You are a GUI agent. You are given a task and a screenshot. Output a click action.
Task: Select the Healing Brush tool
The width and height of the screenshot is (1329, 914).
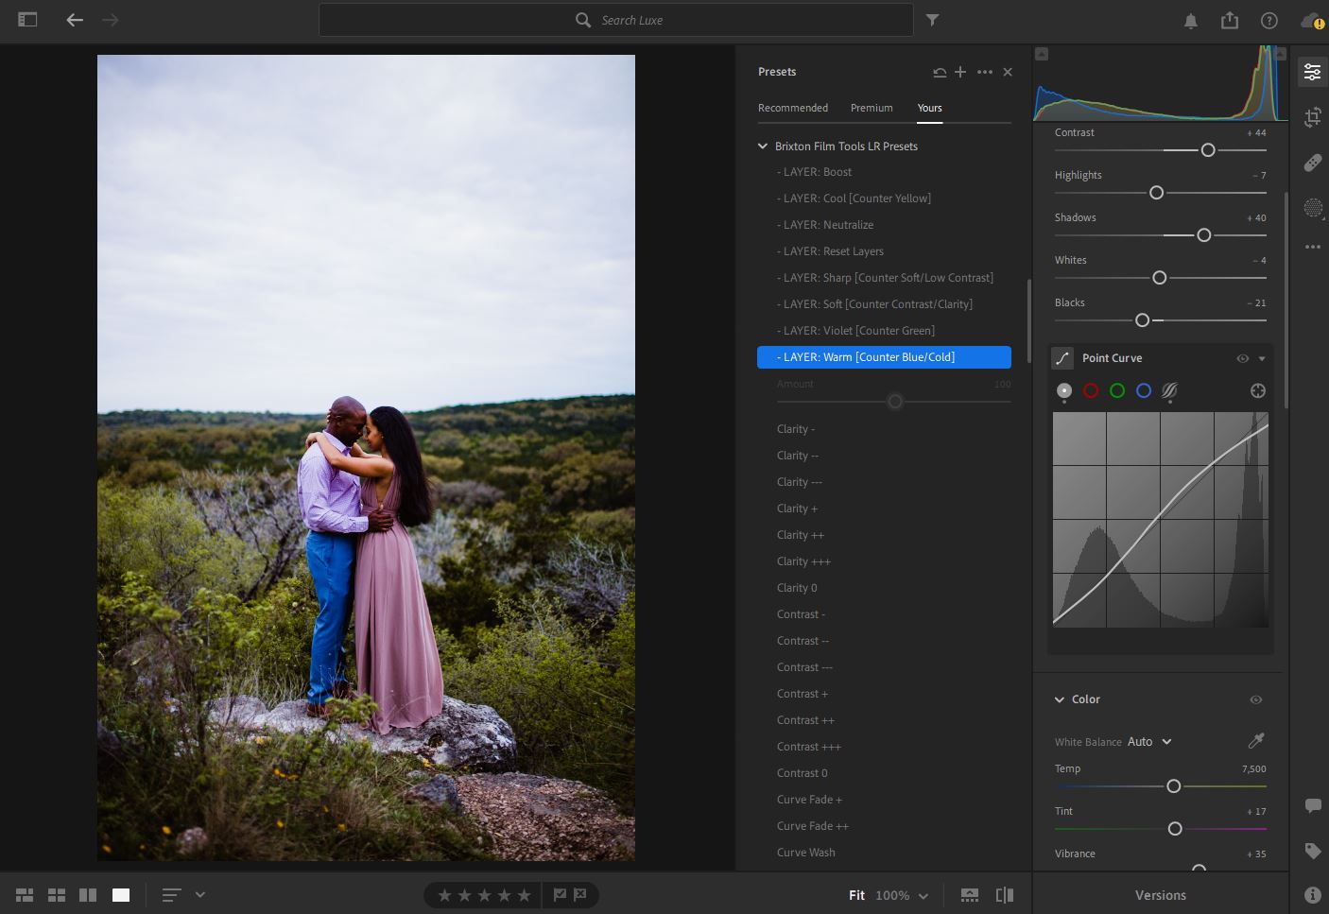coord(1312,163)
